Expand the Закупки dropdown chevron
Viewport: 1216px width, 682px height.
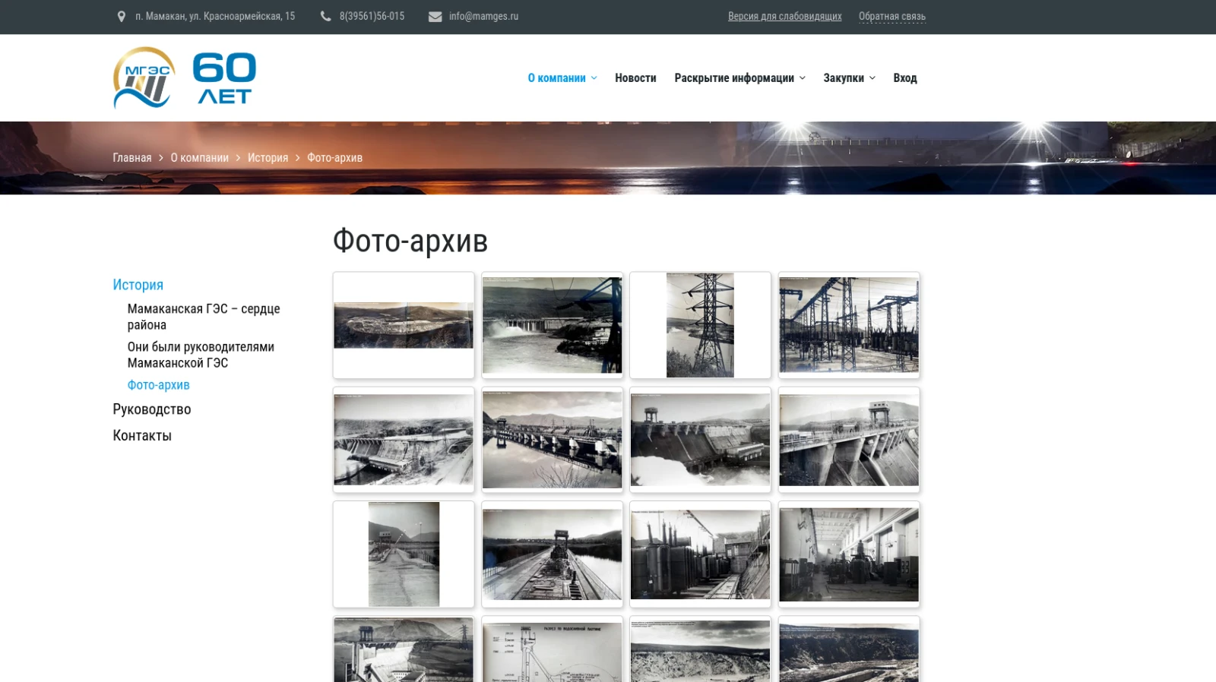point(872,78)
